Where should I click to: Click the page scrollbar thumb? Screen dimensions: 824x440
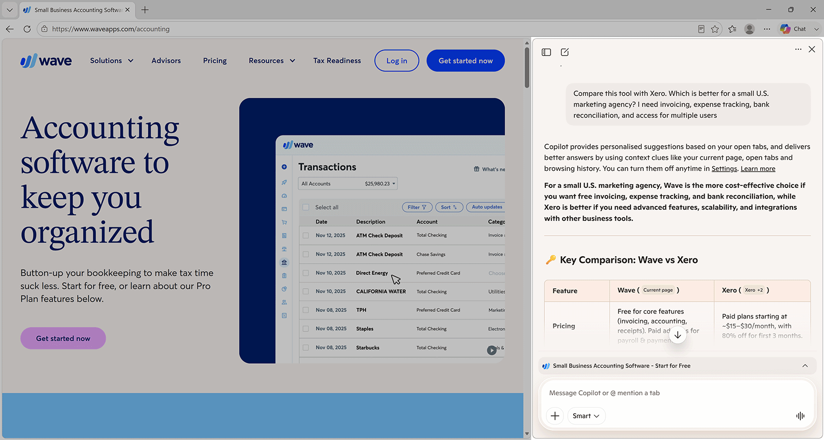pyautogui.click(x=527, y=67)
